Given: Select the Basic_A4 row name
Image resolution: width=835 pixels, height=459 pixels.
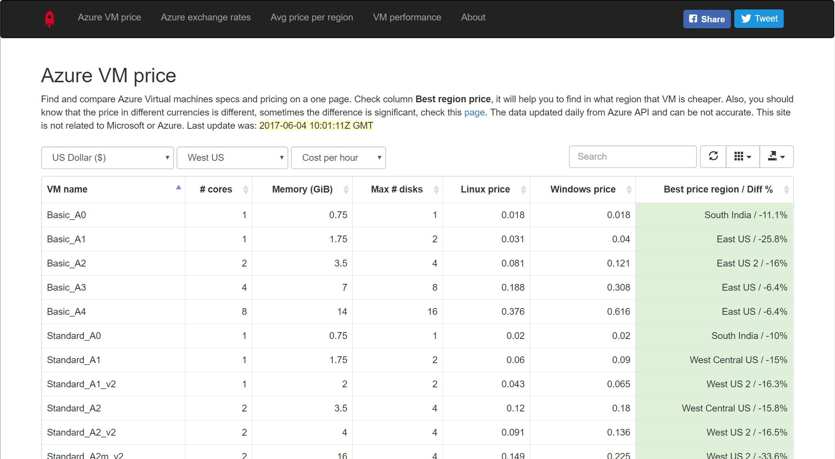Looking at the screenshot, I should pyautogui.click(x=66, y=312).
